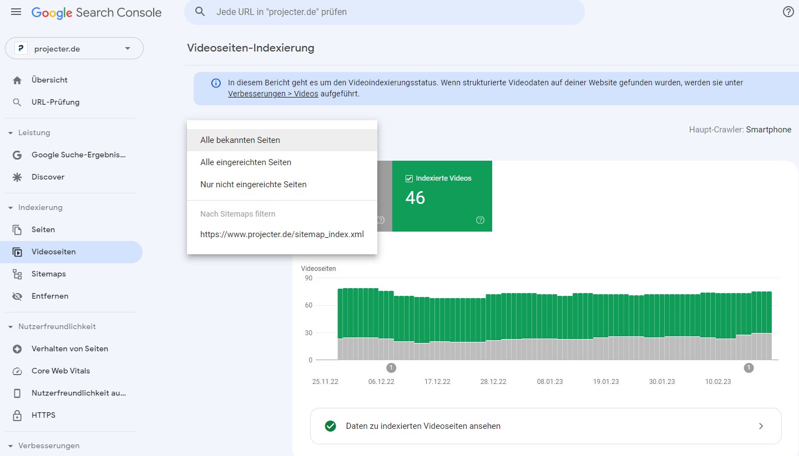Viewport: 799px width, 456px height.
Task: Select Alle bekannten Seiten option
Action: click(x=282, y=140)
